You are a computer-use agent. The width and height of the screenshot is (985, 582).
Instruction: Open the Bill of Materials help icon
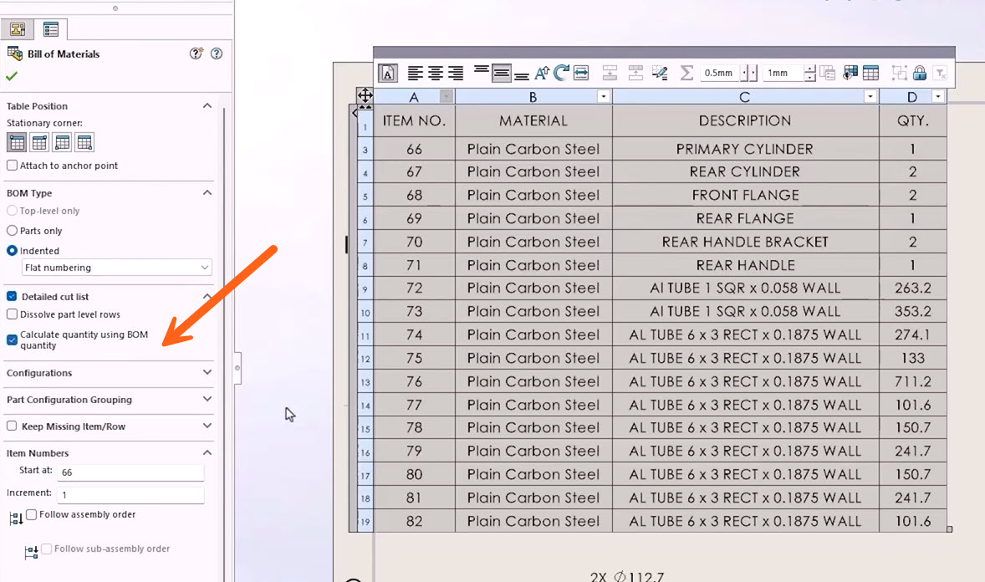tap(217, 54)
